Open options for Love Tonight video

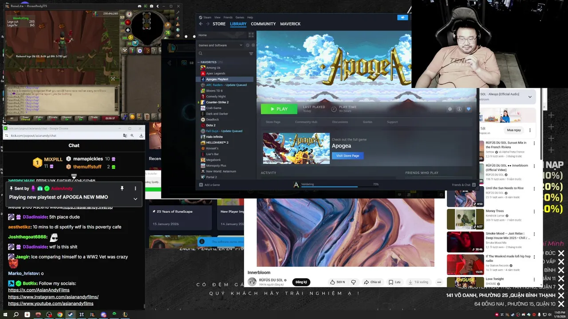(534, 280)
